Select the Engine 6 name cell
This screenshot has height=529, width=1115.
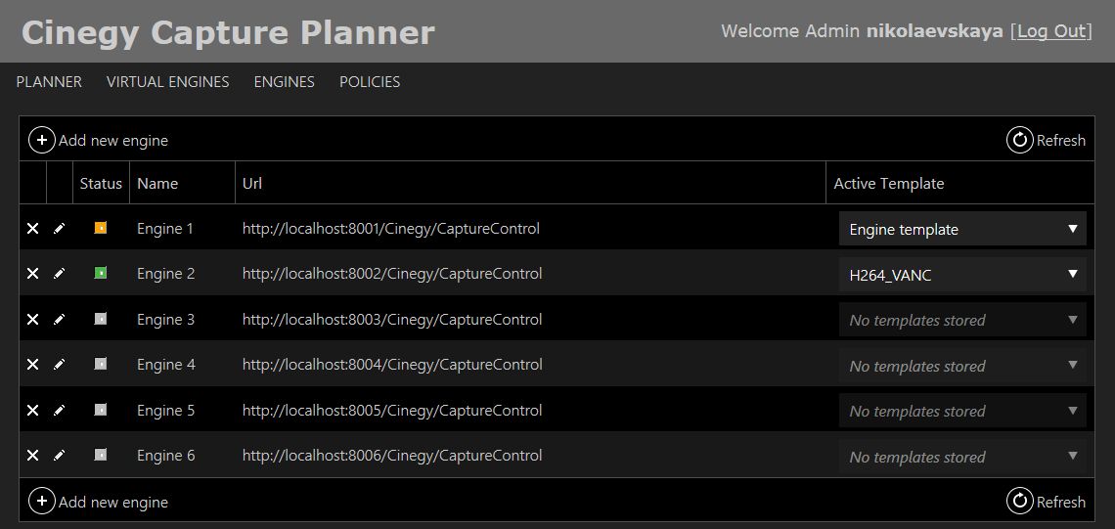[x=165, y=455]
